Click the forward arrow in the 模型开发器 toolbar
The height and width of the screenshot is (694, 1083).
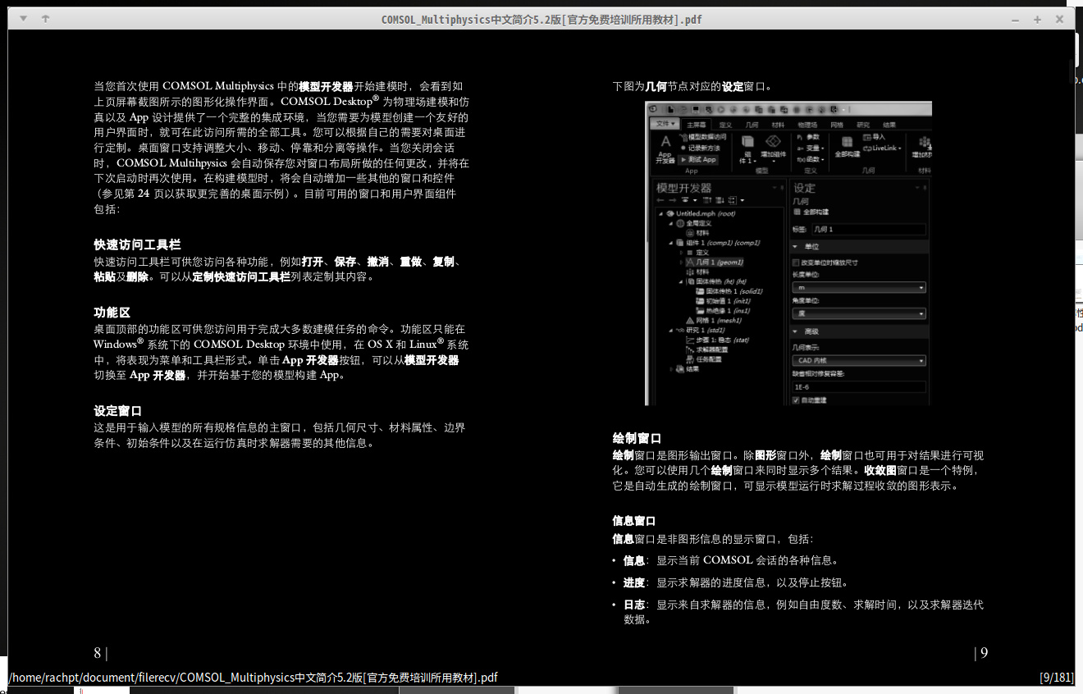click(673, 200)
